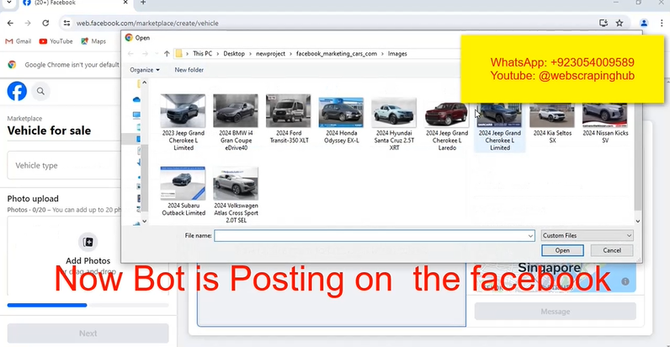Viewport: 670px width, 347px height.
Task: Click the Facebook logo icon
Action: click(17, 91)
